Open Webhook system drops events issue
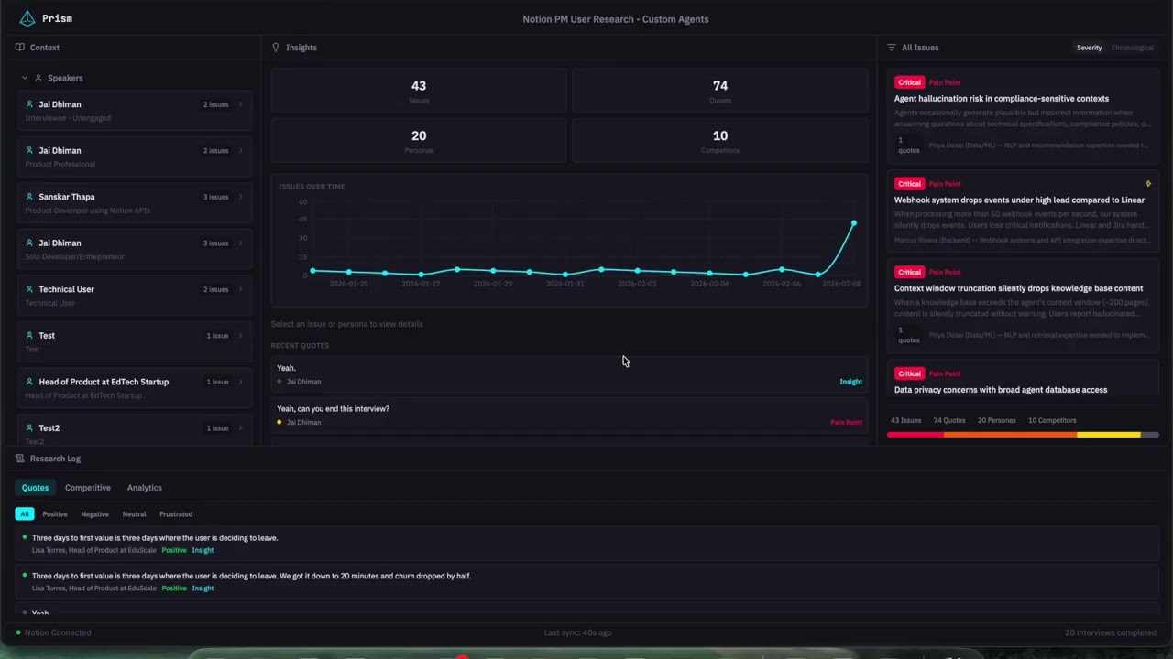 coord(1023,212)
